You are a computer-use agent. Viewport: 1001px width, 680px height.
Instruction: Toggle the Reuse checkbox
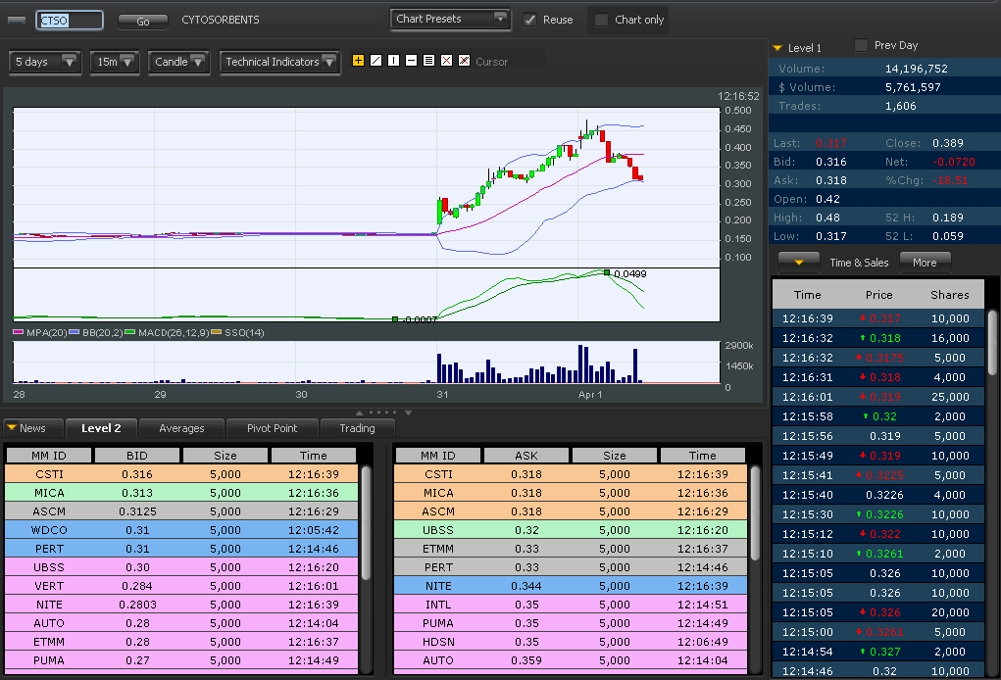click(530, 20)
